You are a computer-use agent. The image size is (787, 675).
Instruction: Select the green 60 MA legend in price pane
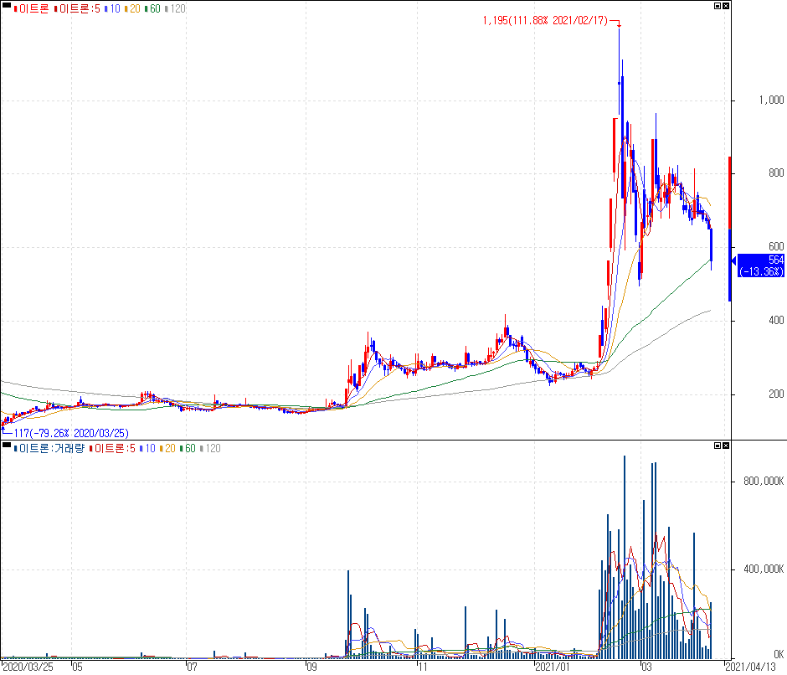coord(152,8)
